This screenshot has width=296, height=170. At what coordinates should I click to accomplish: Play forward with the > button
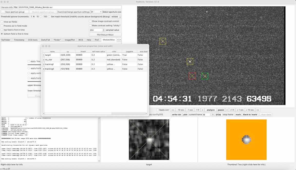[x=227, y=110]
